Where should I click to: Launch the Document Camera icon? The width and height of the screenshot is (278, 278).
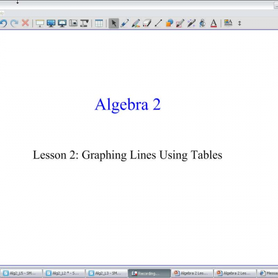click(85, 23)
